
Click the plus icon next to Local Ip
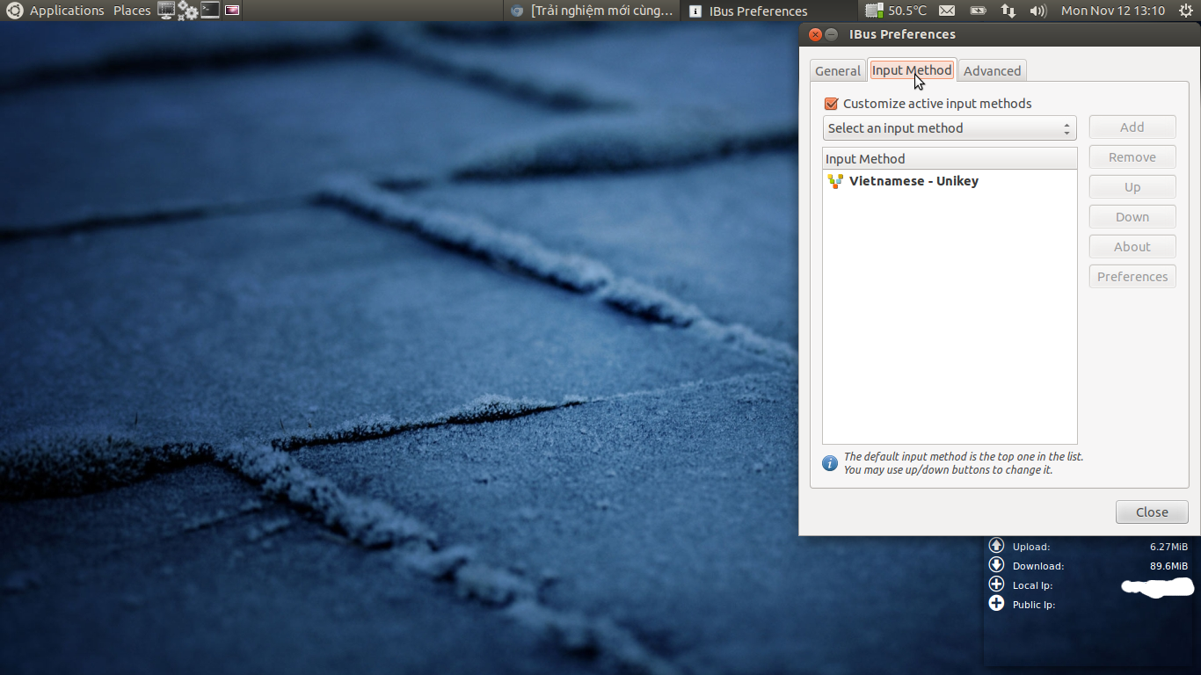[996, 584]
